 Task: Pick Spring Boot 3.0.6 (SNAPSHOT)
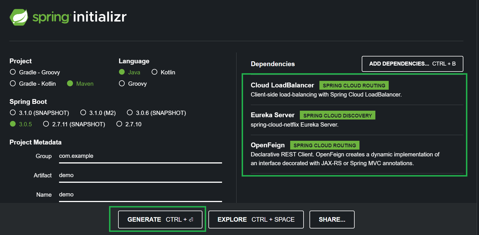click(130, 113)
